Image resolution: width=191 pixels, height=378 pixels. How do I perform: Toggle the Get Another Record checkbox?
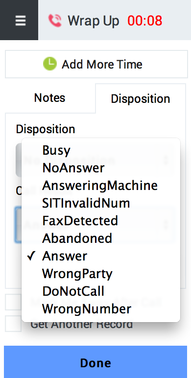(x=13, y=324)
